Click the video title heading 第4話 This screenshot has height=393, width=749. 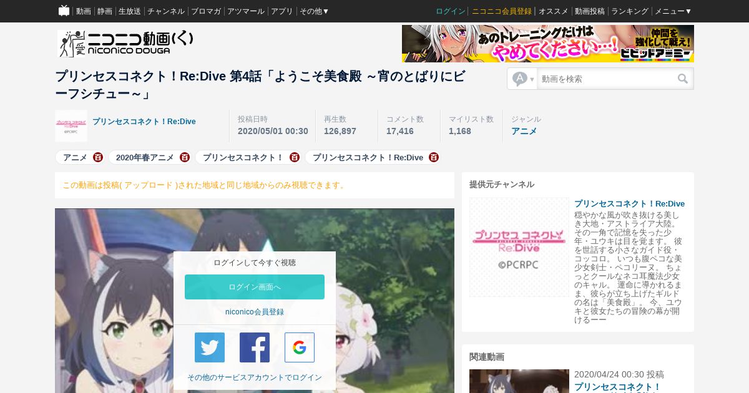point(260,85)
